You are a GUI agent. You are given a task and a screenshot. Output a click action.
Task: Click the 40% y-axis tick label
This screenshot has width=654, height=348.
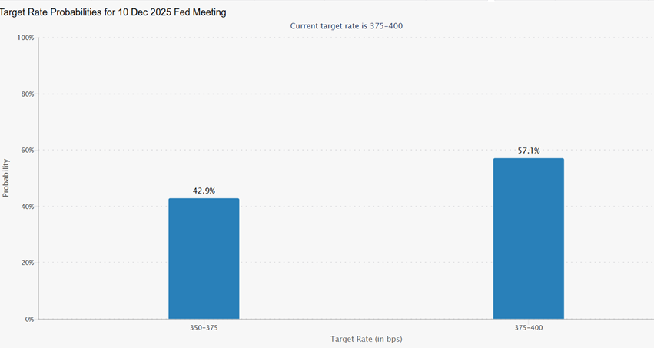[26, 207]
